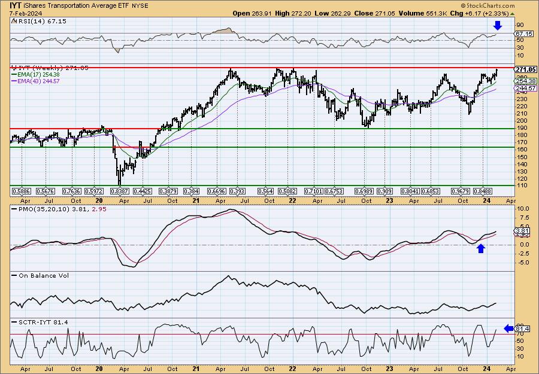This screenshot has height=374, width=539.
Task: Click the 0.384 marker value box
Action: (x=191, y=191)
